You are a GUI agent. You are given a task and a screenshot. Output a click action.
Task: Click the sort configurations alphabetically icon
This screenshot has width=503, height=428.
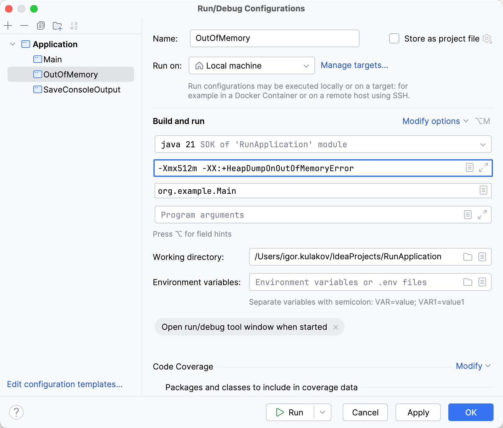(x=74, y=26)
